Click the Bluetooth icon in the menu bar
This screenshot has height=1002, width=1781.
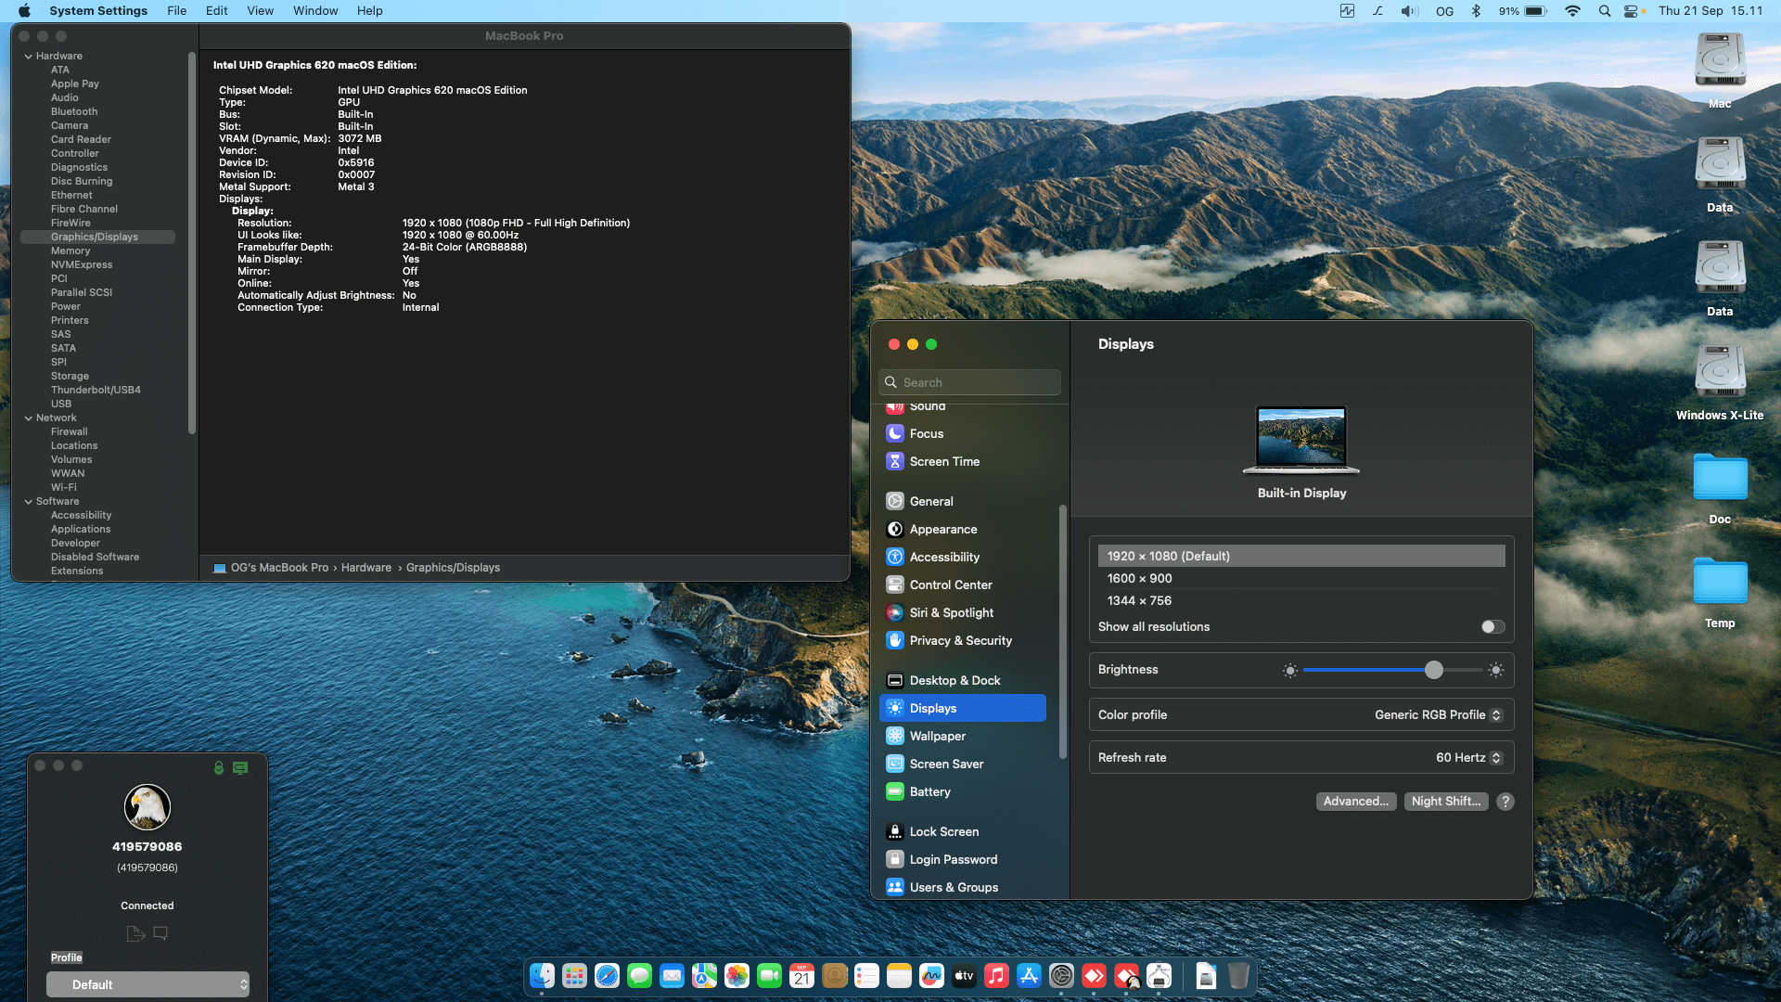click(1475, 11)
